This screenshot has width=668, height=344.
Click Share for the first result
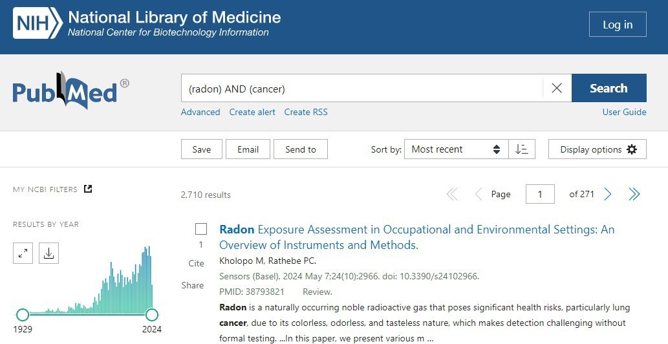193,285
